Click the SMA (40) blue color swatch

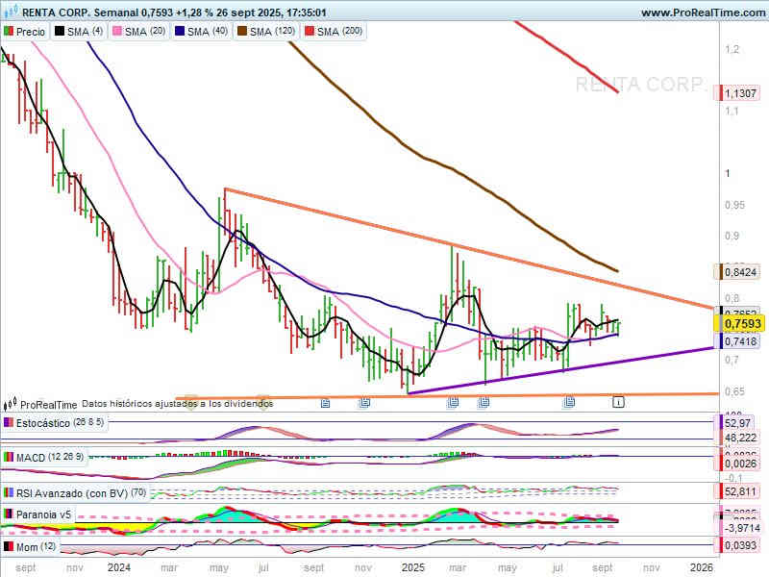pyautogui.click(x=180, y=32)
